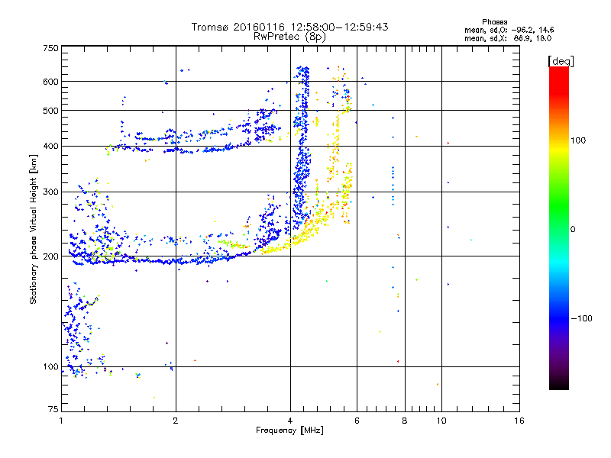
Task: Click the '-100' colorbar tick label
Action: pyautogui.click(x=582, y=318)
